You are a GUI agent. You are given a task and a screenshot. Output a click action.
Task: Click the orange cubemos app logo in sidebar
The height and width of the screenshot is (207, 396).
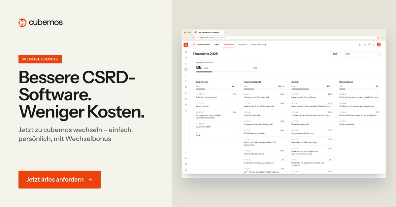[x=186, y=45]
